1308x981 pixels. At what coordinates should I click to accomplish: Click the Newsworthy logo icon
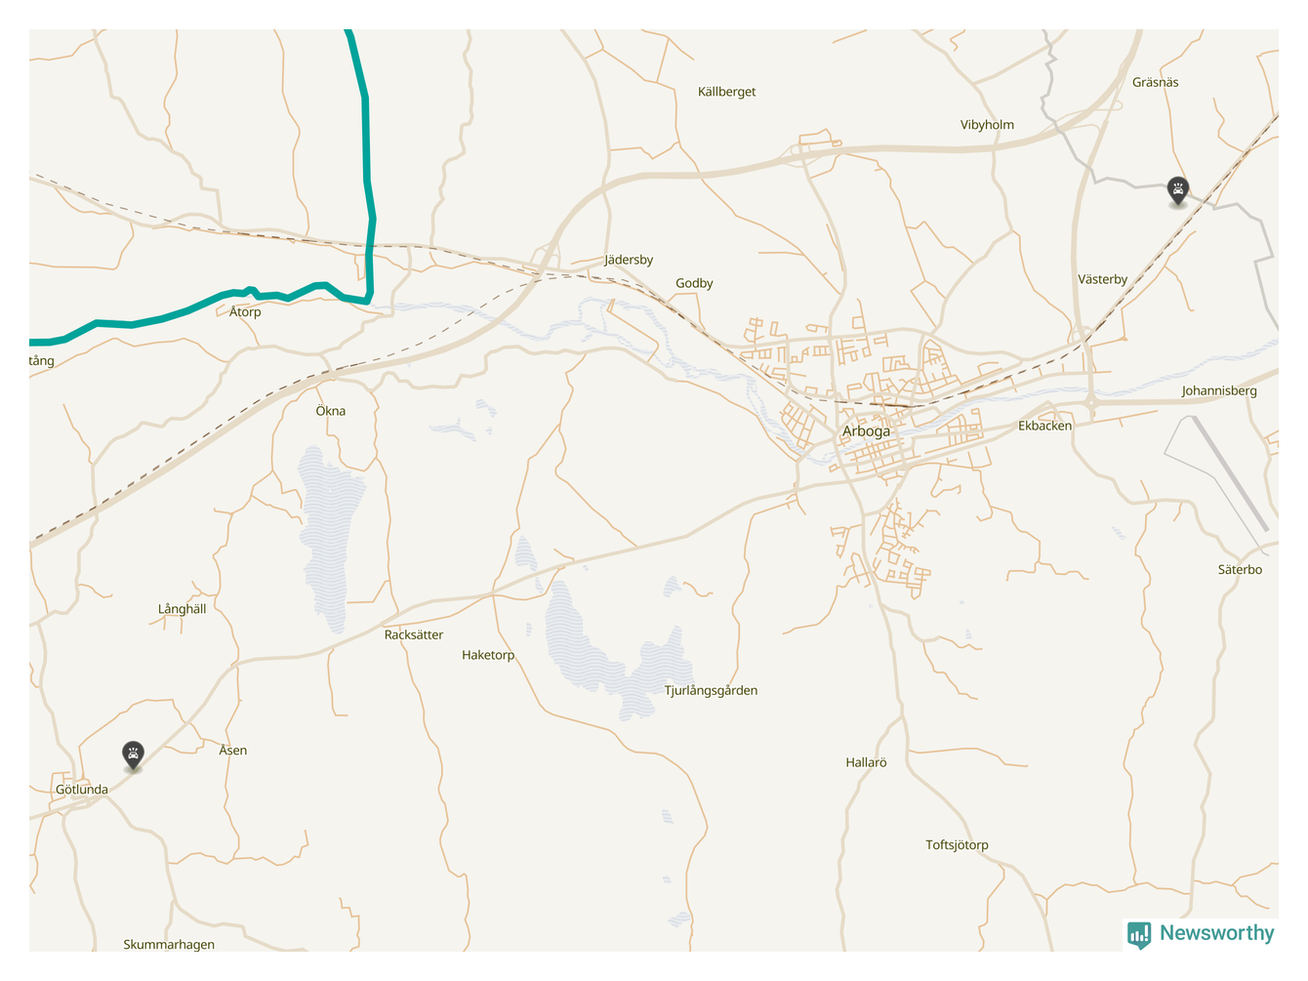1138,934
